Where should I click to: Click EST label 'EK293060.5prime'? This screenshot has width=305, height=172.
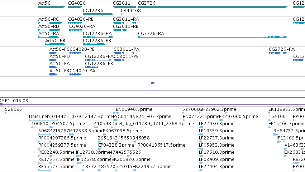[238, 117]
